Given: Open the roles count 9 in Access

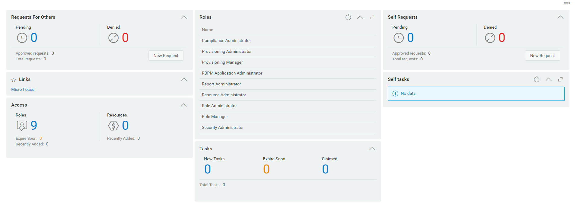Looking at the screenshot, I should [x=34, y=125].
